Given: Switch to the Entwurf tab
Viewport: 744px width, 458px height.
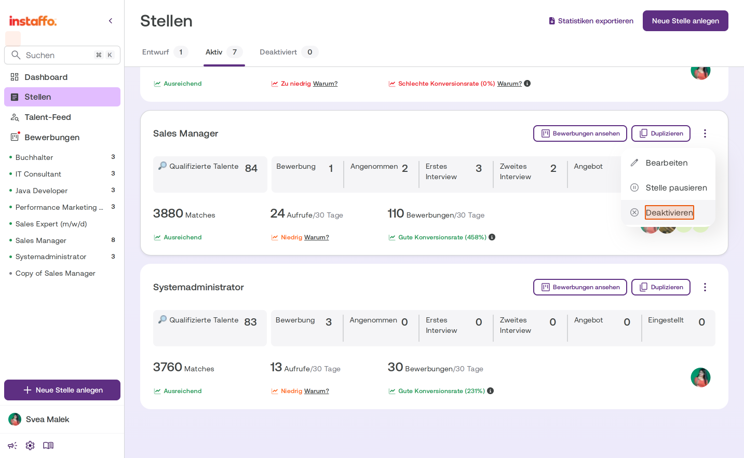Looking at the screenshot, I should (165, 52).
